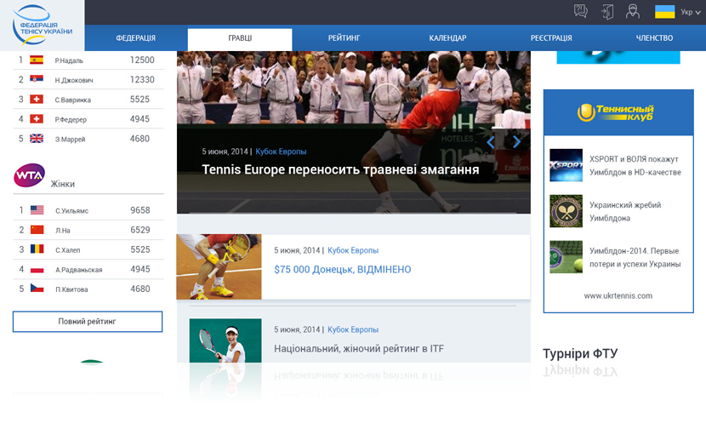This screenshot has width=706, height=446.
Task: Click the Swiss flag beside Р.Федерер
Action: tap(37, 119)
